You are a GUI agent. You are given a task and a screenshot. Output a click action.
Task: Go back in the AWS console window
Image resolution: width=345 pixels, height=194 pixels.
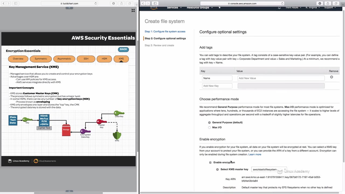point(143,4)
